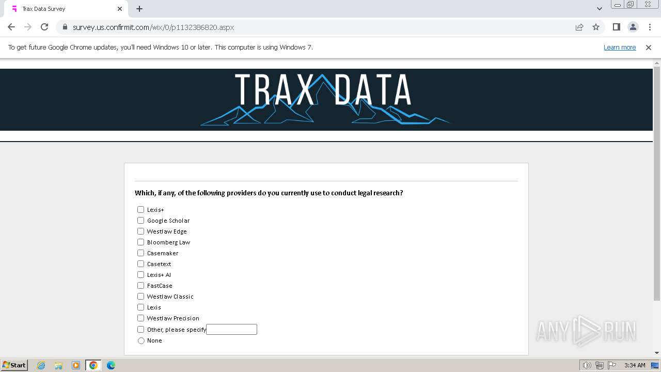Image resolution: width=661 pixels, height=372 pixels.
Task: Open the network tray icon
Action: point(600,365)
